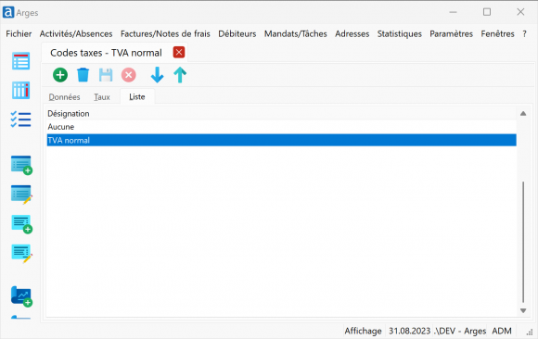Screen dimensions: 538x339
Task: Click the green add new record icon
Action: click(x=60, y=75)
